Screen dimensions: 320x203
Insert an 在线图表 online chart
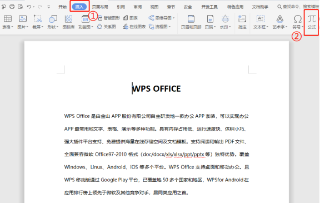click(x=134, y=27)
